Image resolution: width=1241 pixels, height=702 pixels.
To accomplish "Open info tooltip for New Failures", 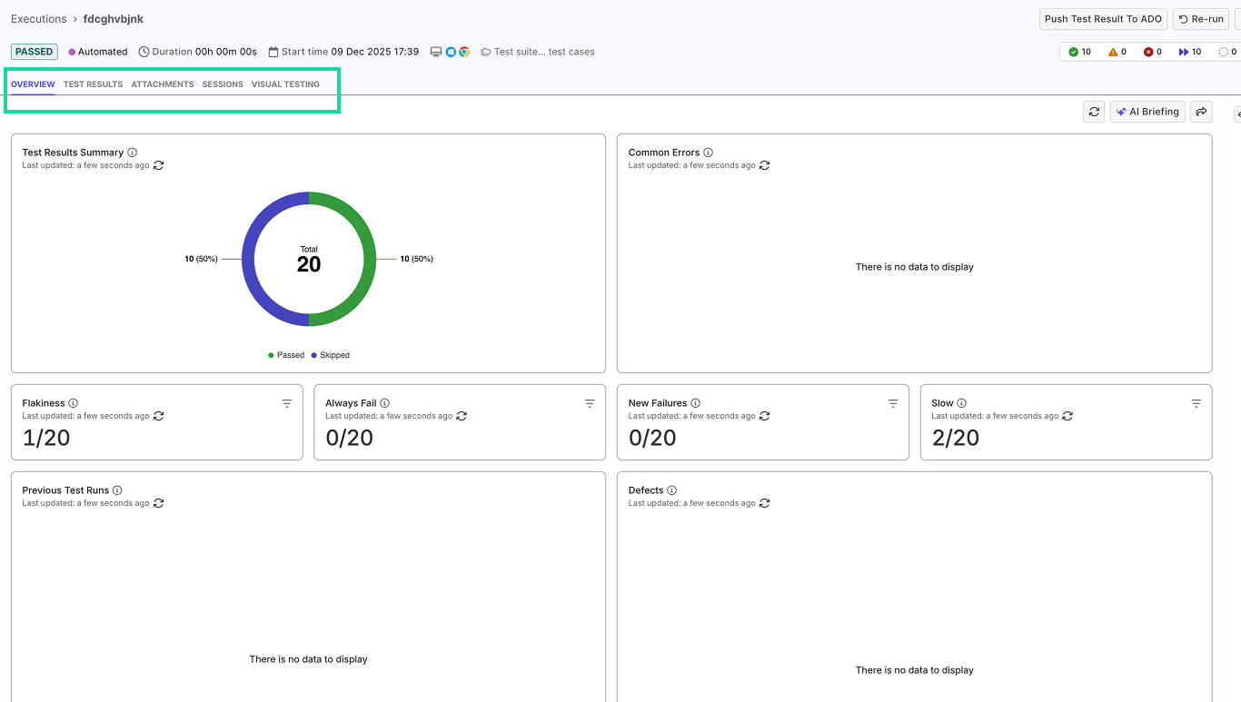I will 696,403.
